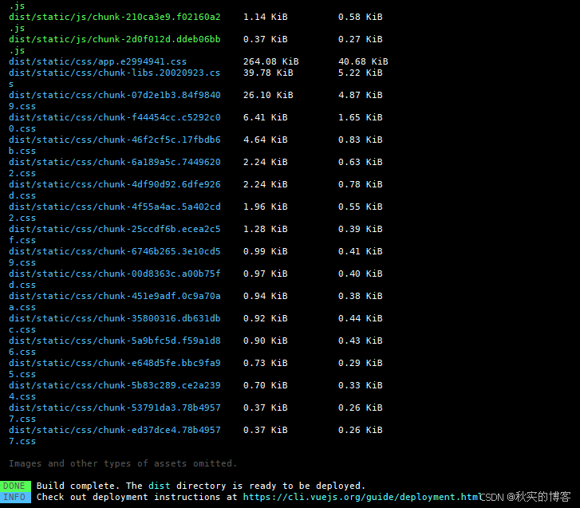This screenshot has height=508, width=580.
Task: Click the 0.99 KiB size value
Action: (265, 251)
